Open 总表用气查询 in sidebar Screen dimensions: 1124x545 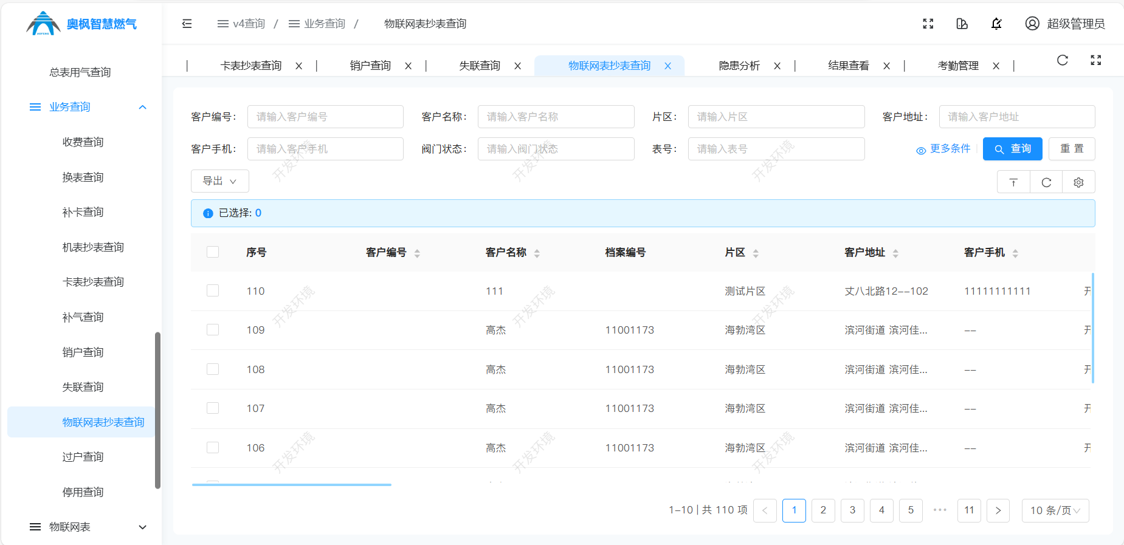tap(80, 72)
